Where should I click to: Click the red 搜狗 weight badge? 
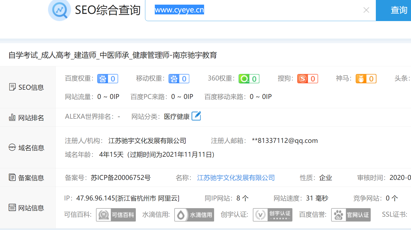tap(308, 79)
